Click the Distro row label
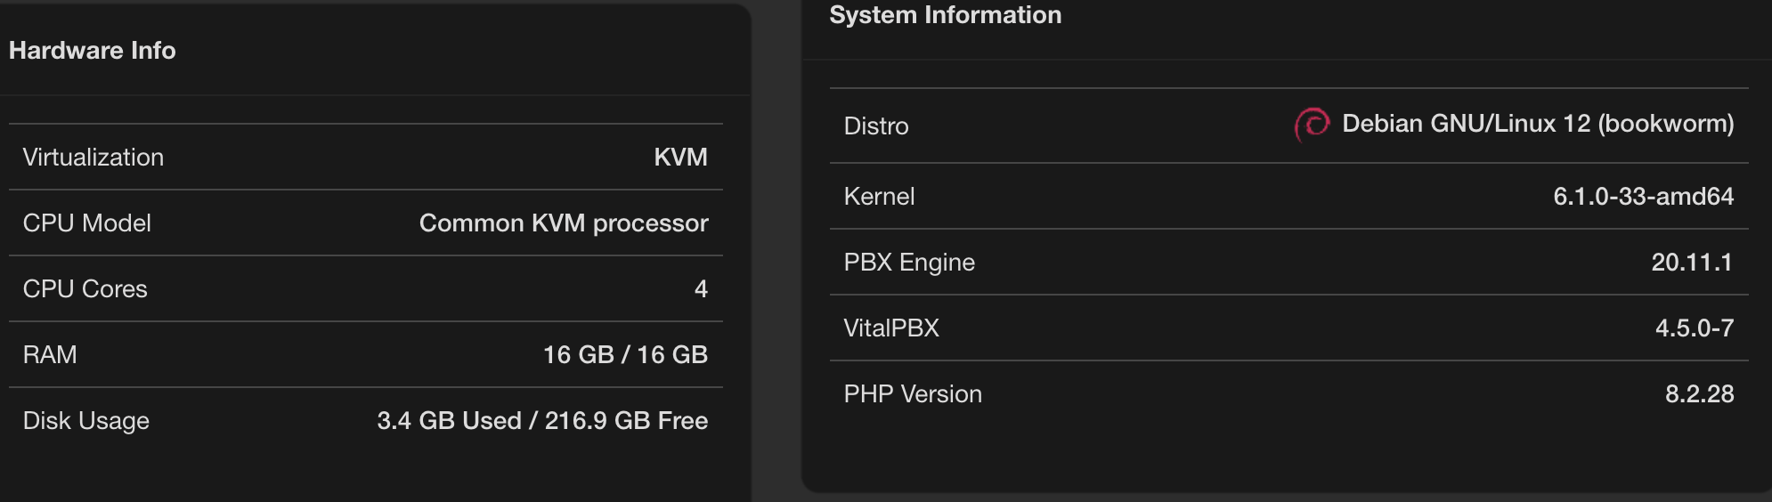Viewport: 1772px width, 502px height. (876, 126)
